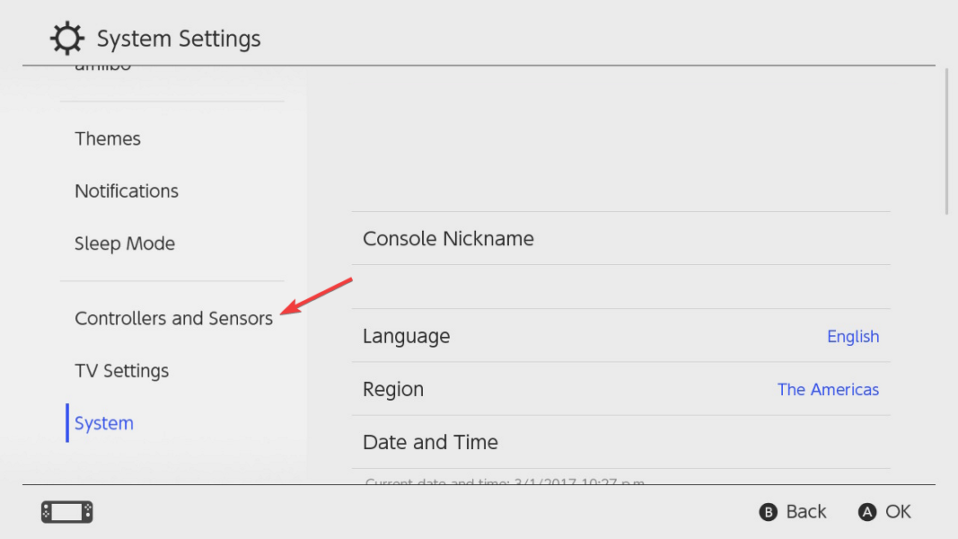Change The Americas region value

(828, 389)
